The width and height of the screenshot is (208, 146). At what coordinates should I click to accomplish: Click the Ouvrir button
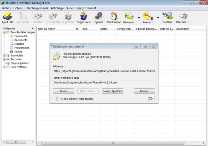[63, 91]
